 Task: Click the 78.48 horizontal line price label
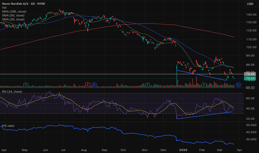[250, 74]
